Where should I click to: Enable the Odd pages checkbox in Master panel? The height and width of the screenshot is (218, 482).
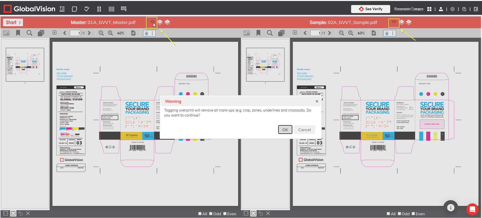[x=211, y=214]
